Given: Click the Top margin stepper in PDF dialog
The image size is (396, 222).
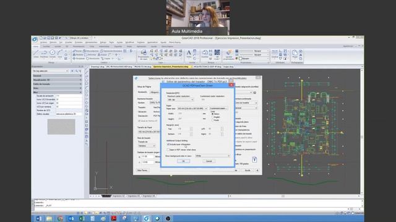Looking at the screenshot, I should (x=191, y=129).
